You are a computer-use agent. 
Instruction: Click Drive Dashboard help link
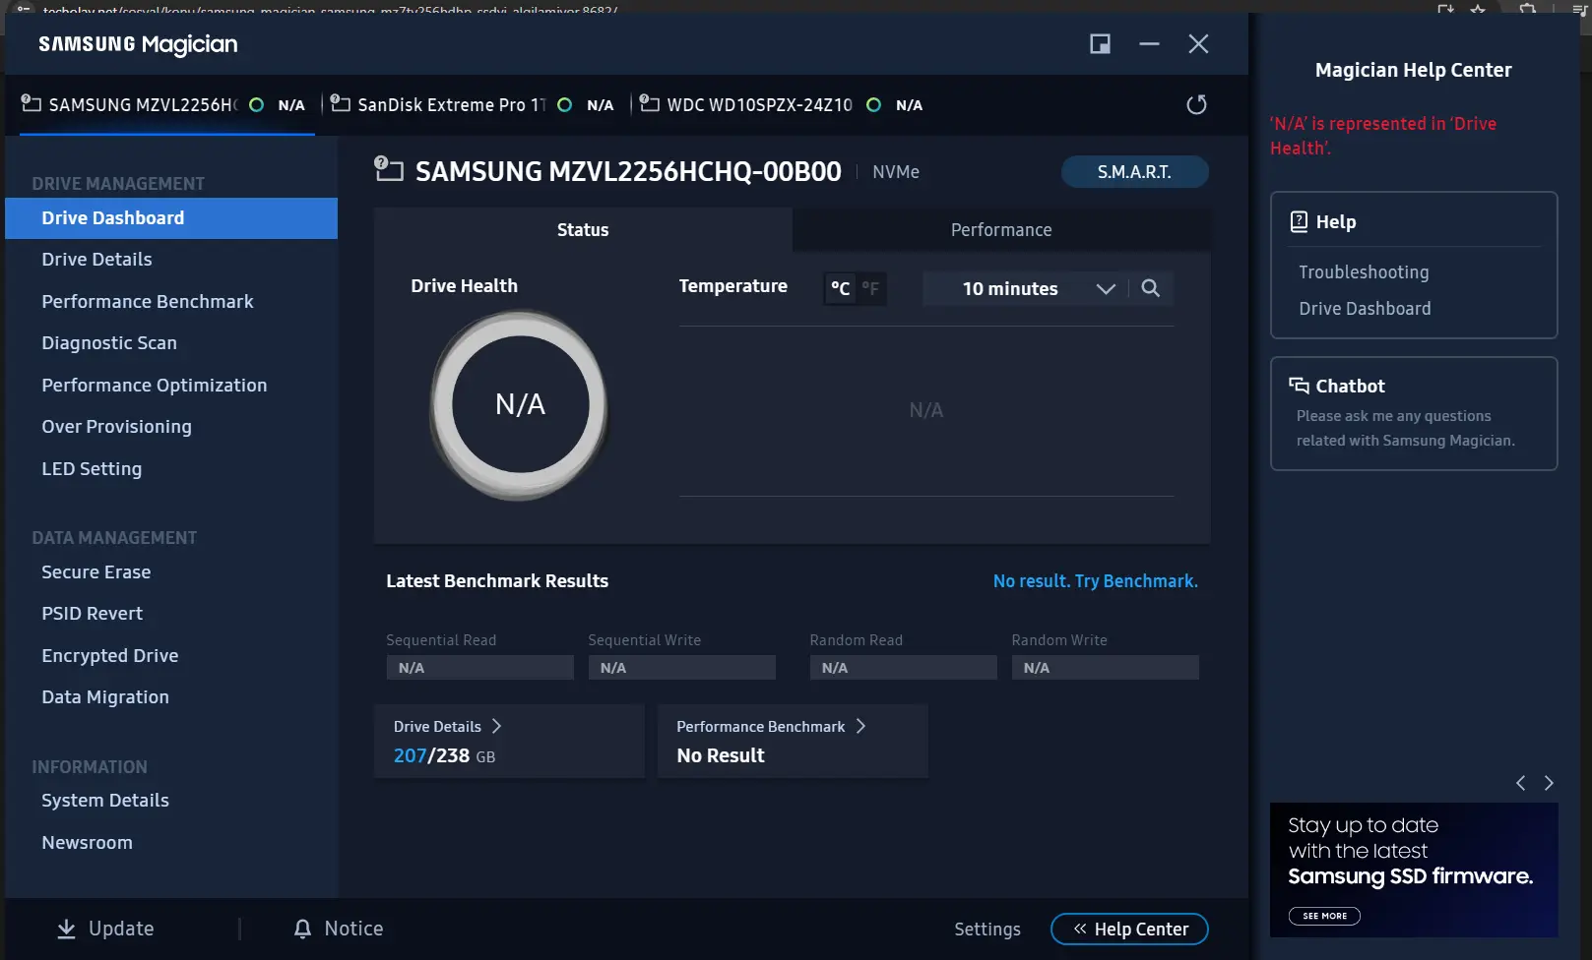(1365, 309)
